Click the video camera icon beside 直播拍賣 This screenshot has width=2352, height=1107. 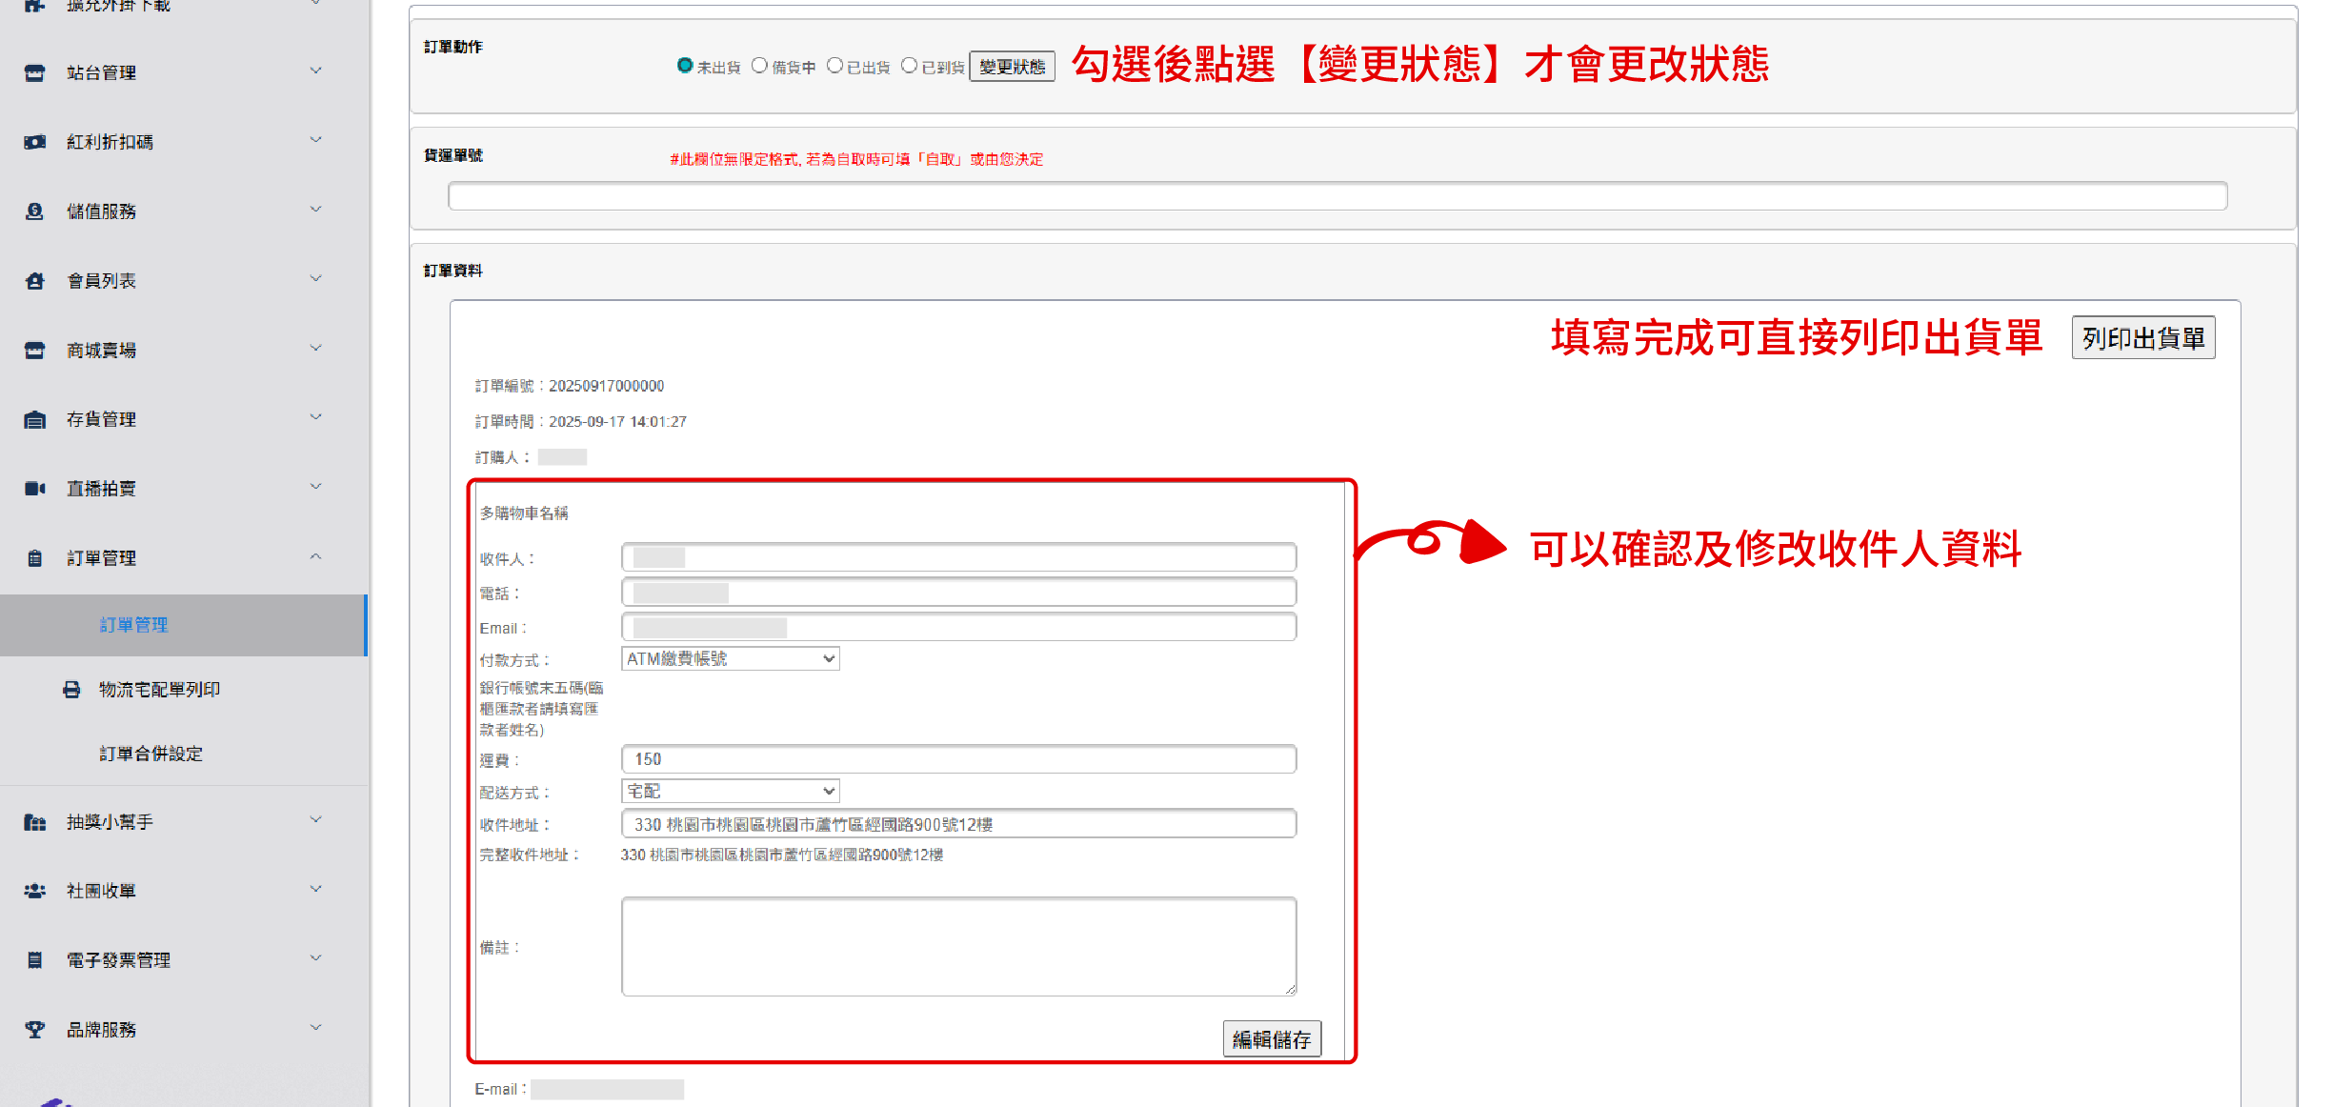[34, 489]
